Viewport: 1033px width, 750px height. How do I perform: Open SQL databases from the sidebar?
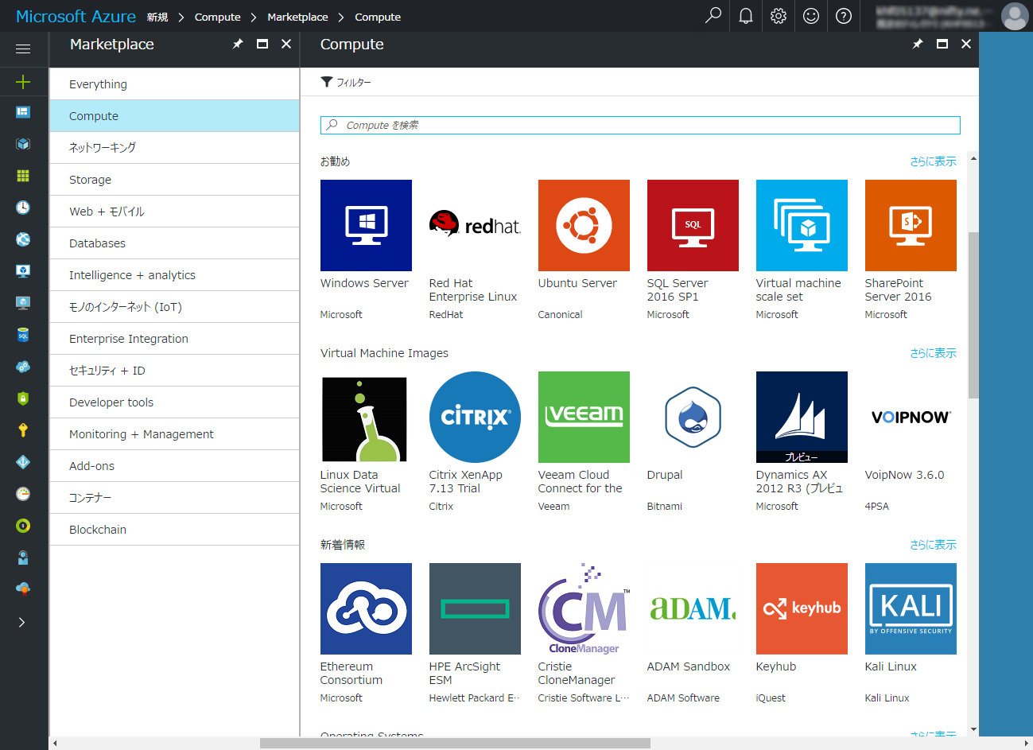[x=23, y=334]
